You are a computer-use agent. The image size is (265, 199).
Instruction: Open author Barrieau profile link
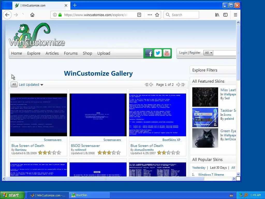point(21,150)
